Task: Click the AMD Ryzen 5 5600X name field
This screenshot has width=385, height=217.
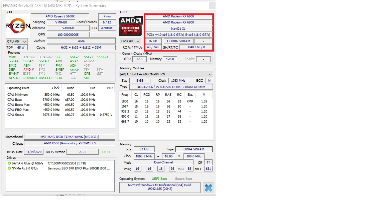Action: pyautogui.click(x=60, y=16)
